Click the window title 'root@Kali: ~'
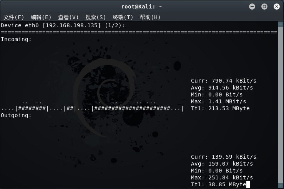The height and width of the screenshot is (189, 284). point(142,7)
